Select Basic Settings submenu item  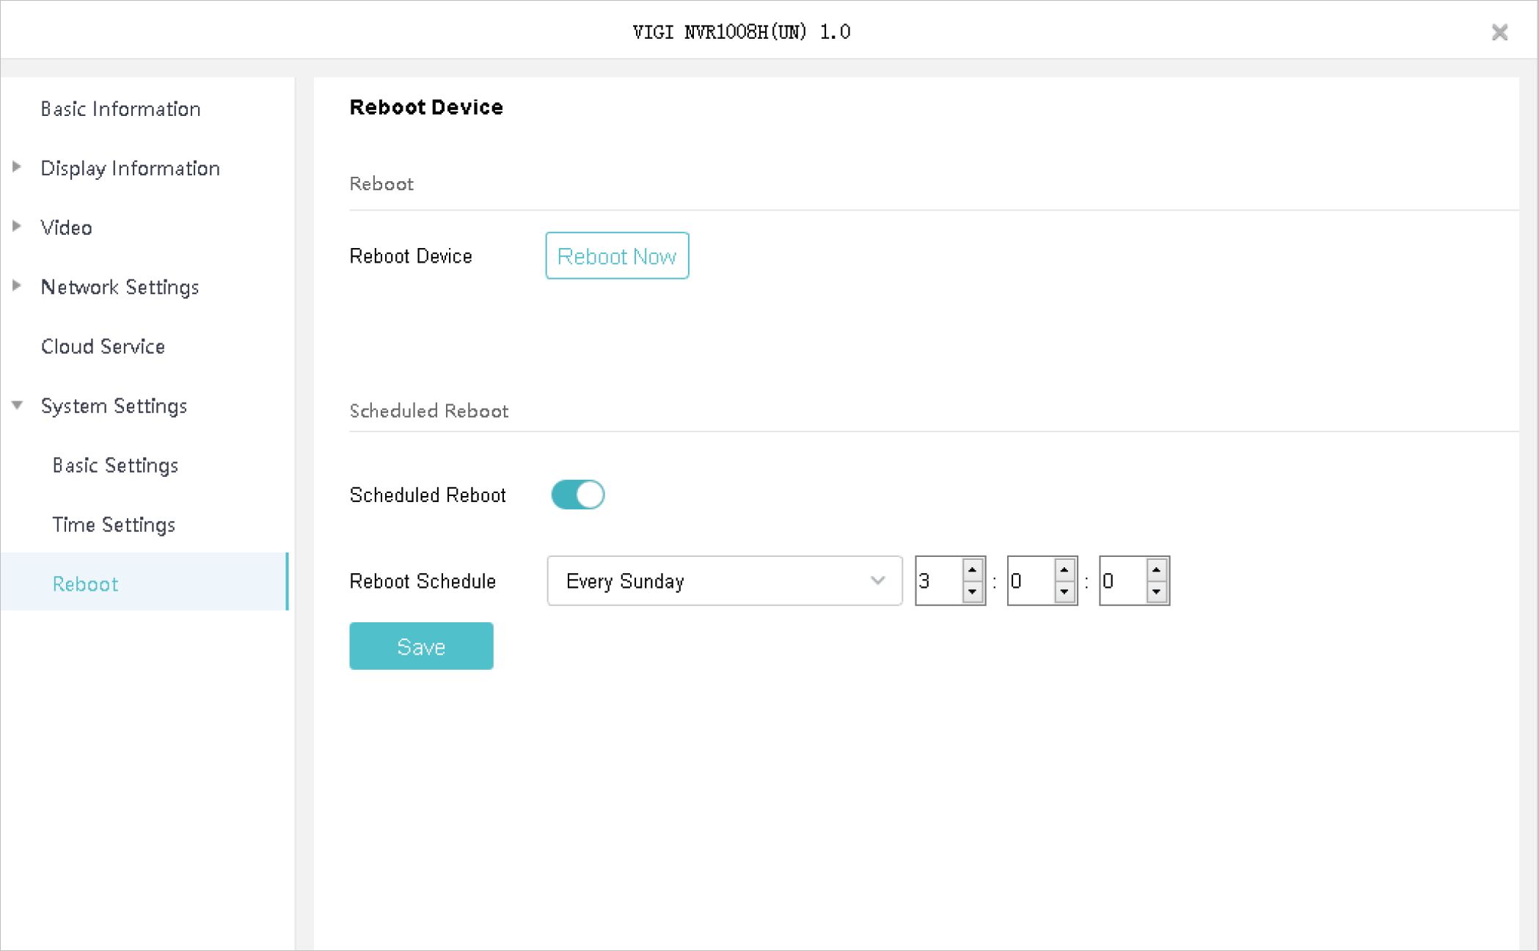click(115, 465)
